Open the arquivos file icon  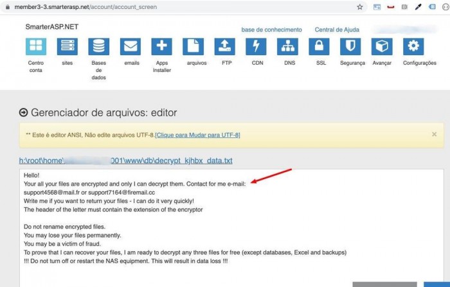(x=193, y=46)
